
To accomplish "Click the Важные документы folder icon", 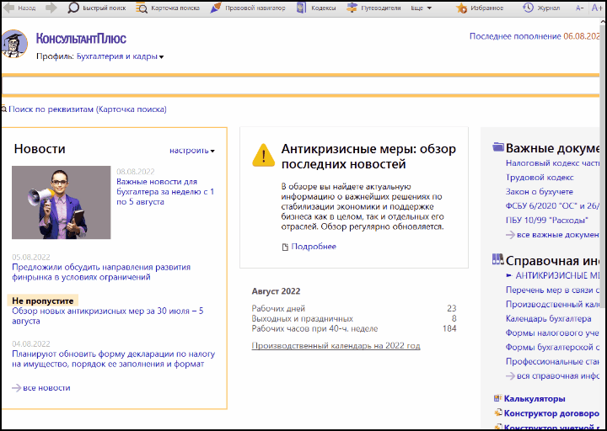I will coord(498,147).
